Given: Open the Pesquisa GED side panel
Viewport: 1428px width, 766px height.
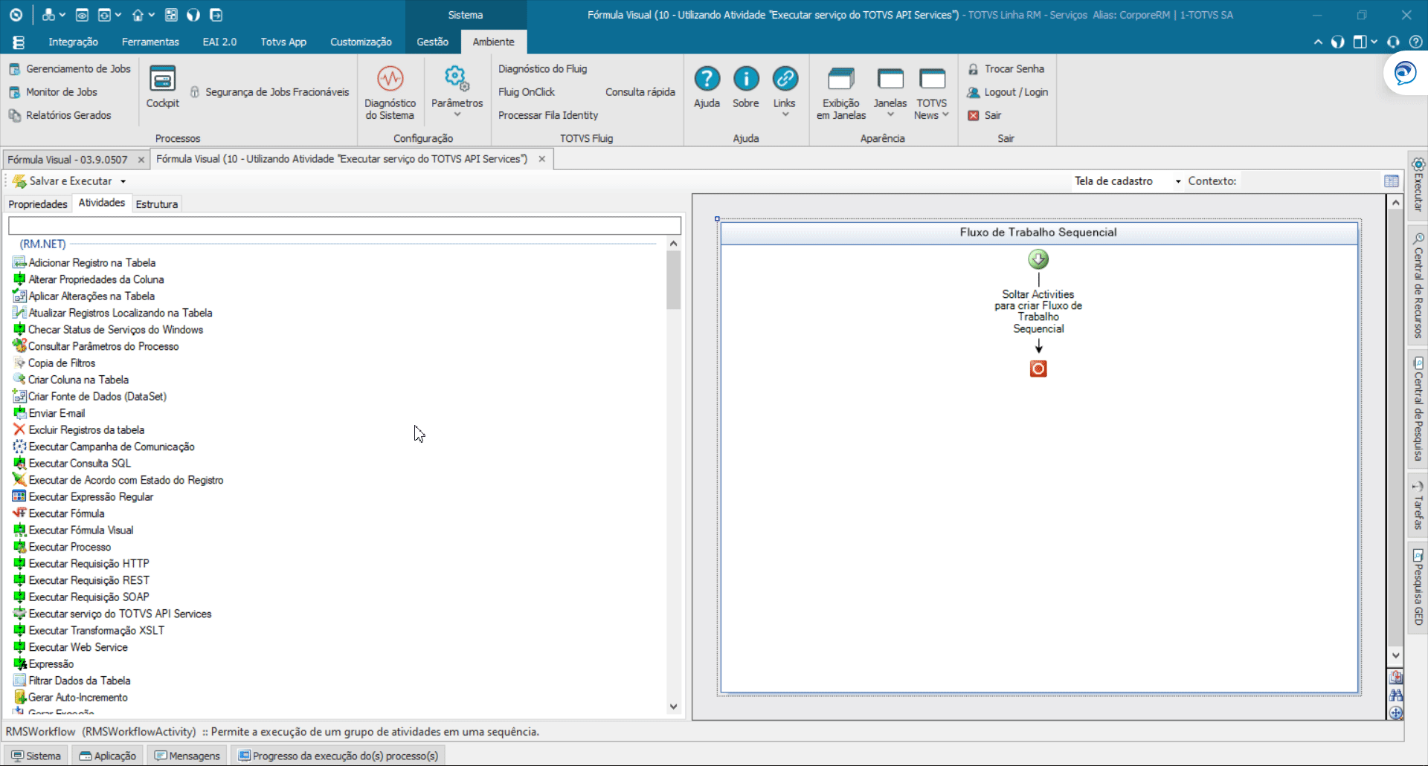Looking at the screenshot, I should (1418, 588).
